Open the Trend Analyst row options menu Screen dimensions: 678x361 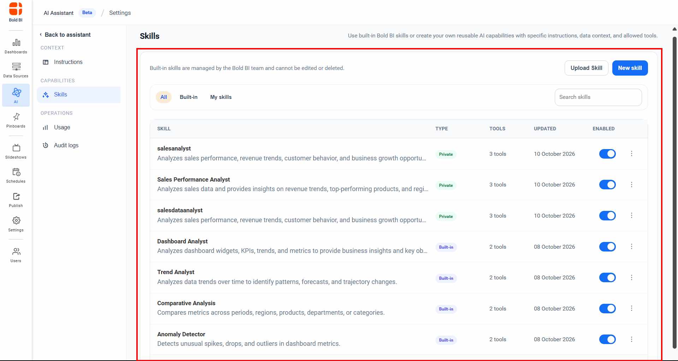pyautogui.click(x=632, y=278)
